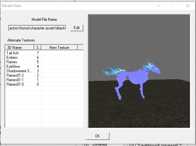The height and width of the screenshot is (146, 196).
Task: Click the narrow '3...' index column header
Action: (x=38, y=48)
